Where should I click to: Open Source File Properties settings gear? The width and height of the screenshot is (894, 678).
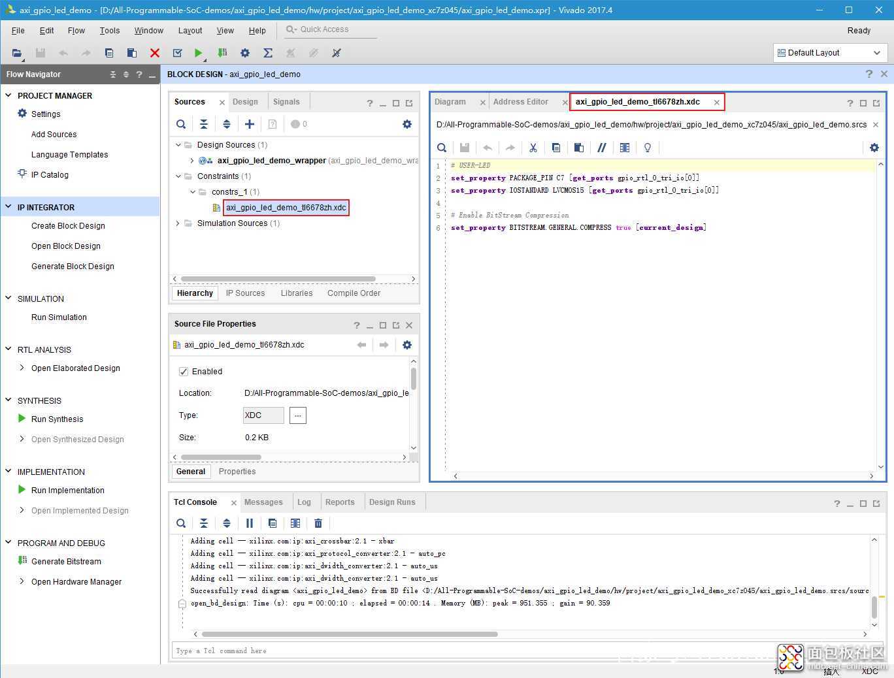pyautogui.click(x=407, y=345)
